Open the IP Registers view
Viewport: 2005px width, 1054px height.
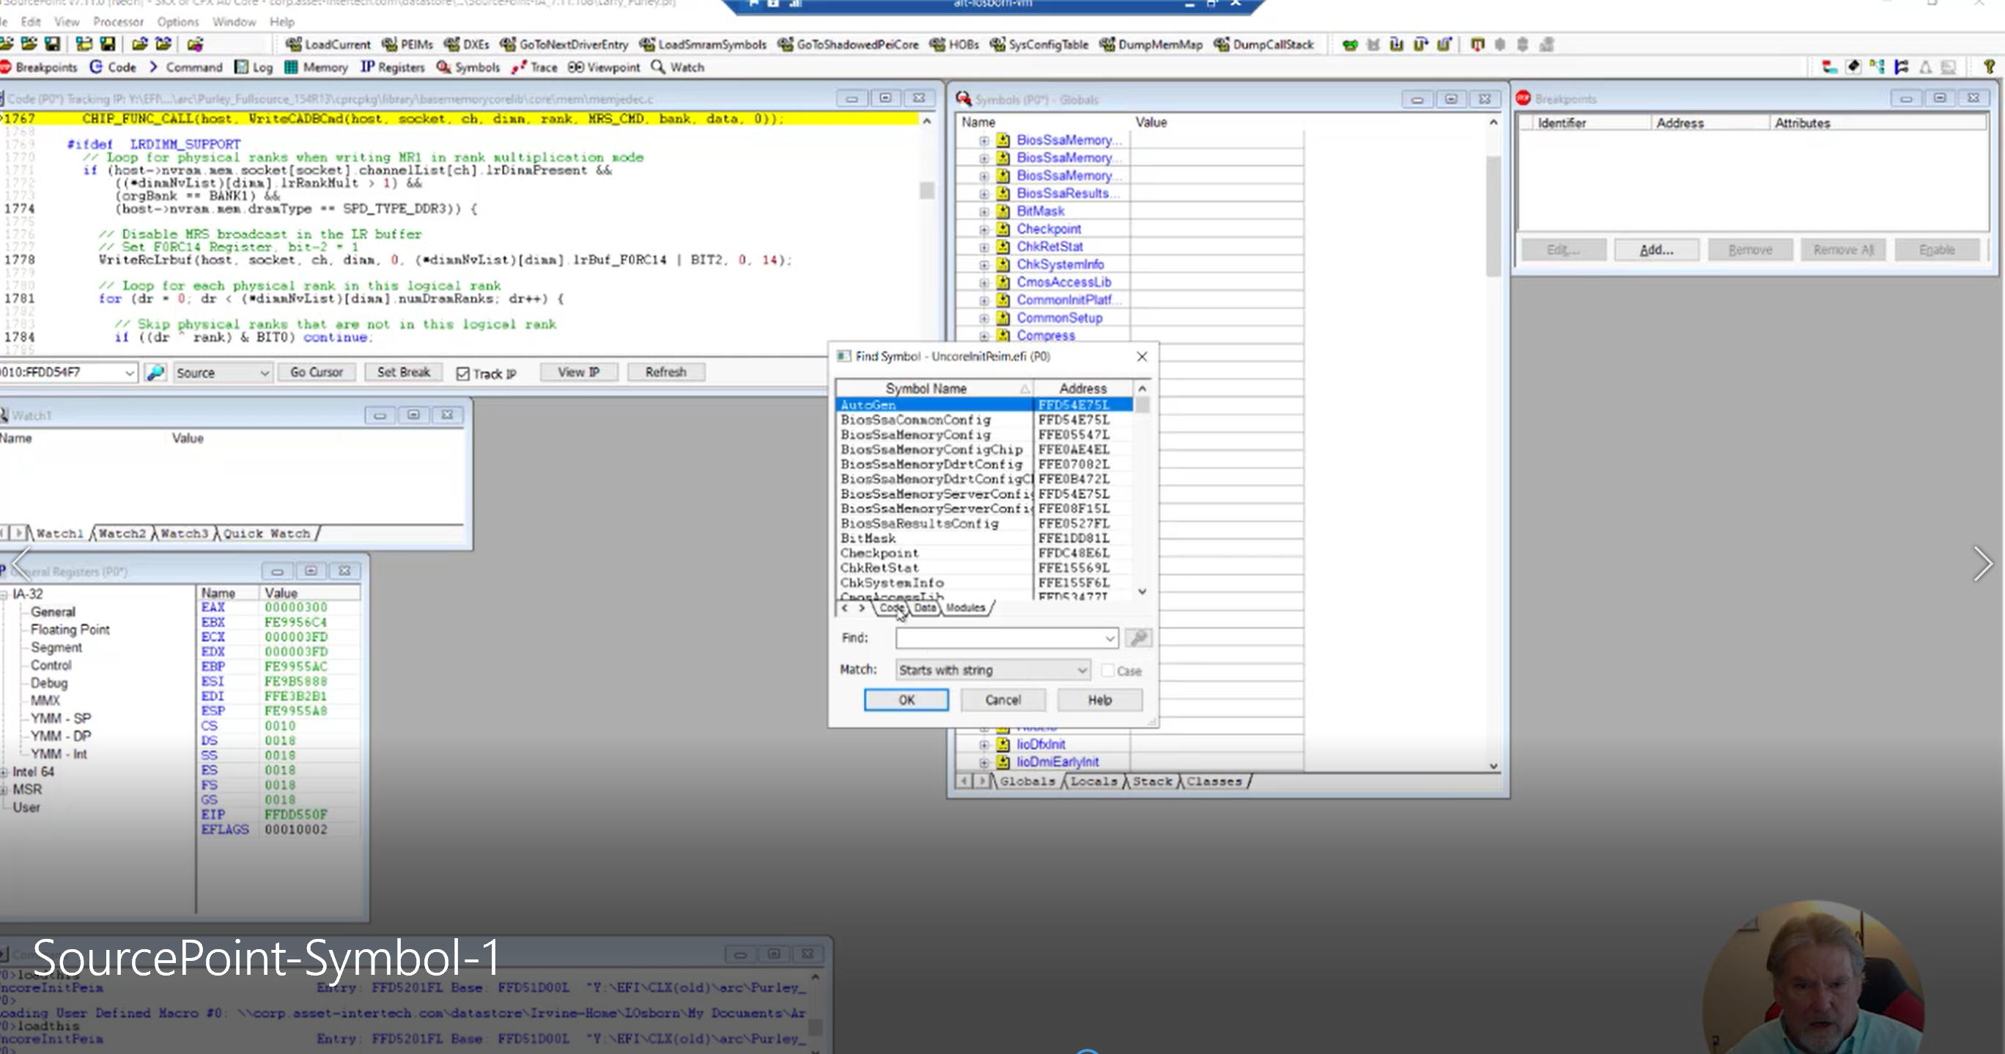coord(392,67)
